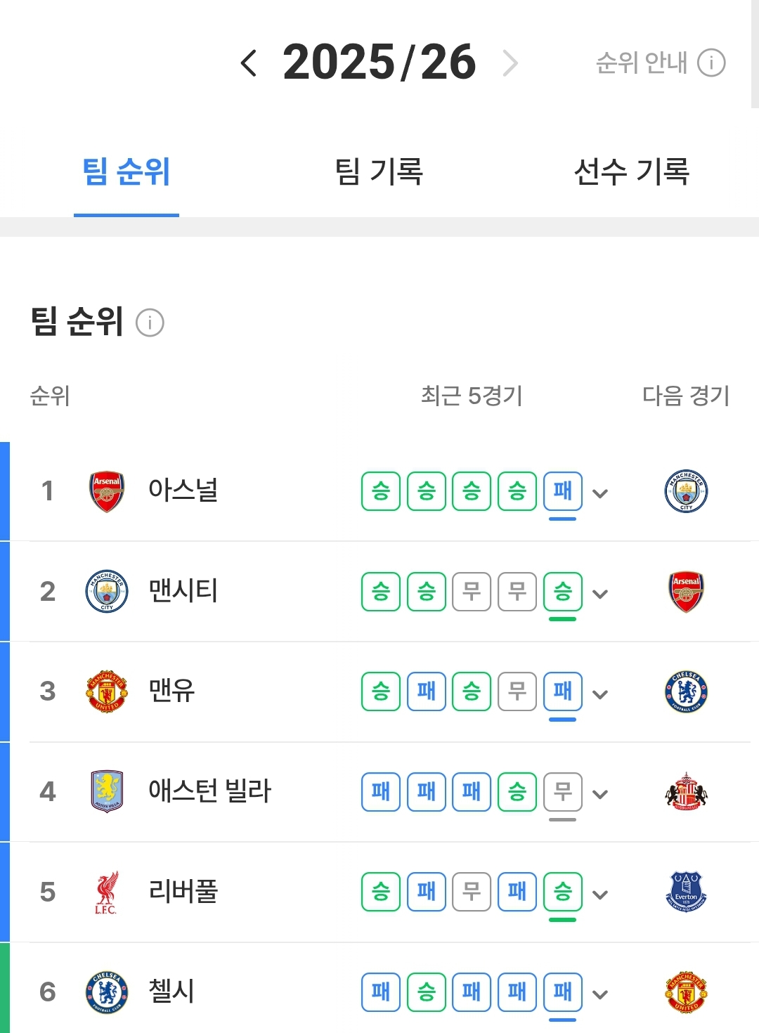The height and width of the screenshot is (1033, 759).
Task: Click info icon next to 순위 안내
Action: pyautogui.click(x=711, y=63)
